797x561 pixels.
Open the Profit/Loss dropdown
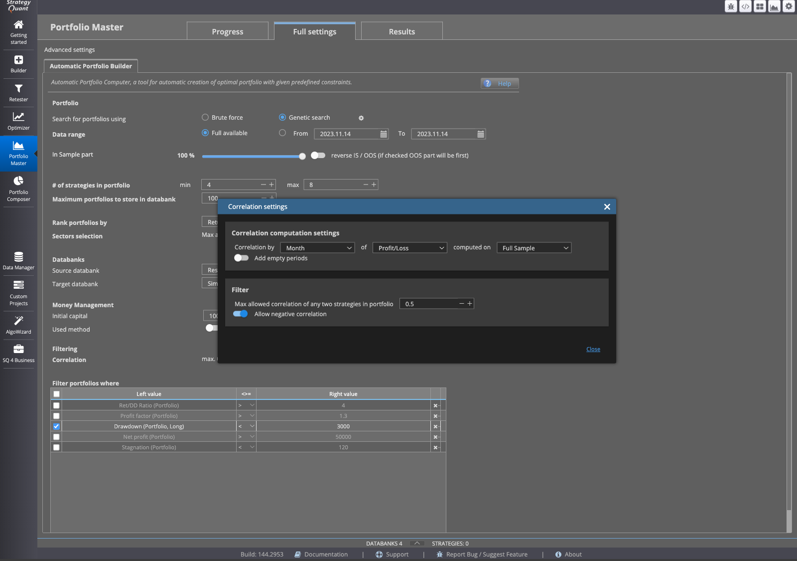coord(409,248)
